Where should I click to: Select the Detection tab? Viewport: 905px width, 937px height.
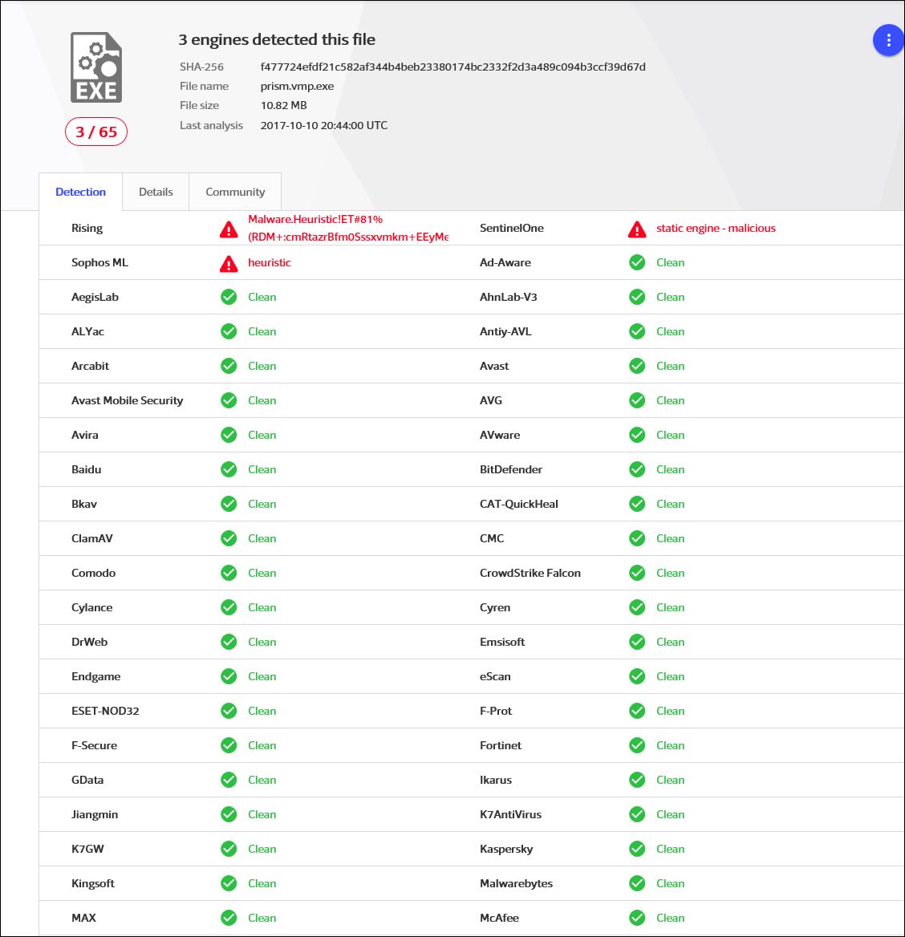pyautogui.click(x=80, y=193)
